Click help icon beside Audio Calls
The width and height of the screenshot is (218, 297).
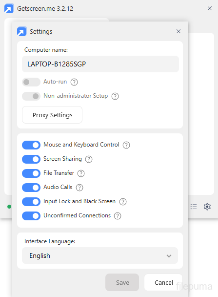pyautogui.click(x=79, y=188)
